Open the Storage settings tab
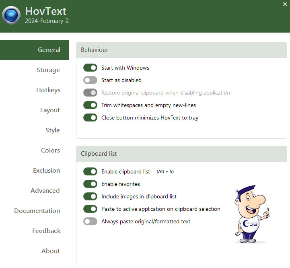The image size is (290, 268). coord(48,70)
